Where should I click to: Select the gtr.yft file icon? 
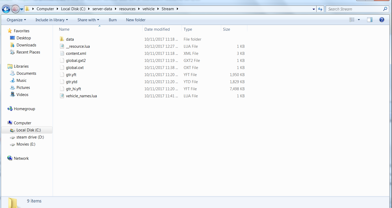point(62,74)
